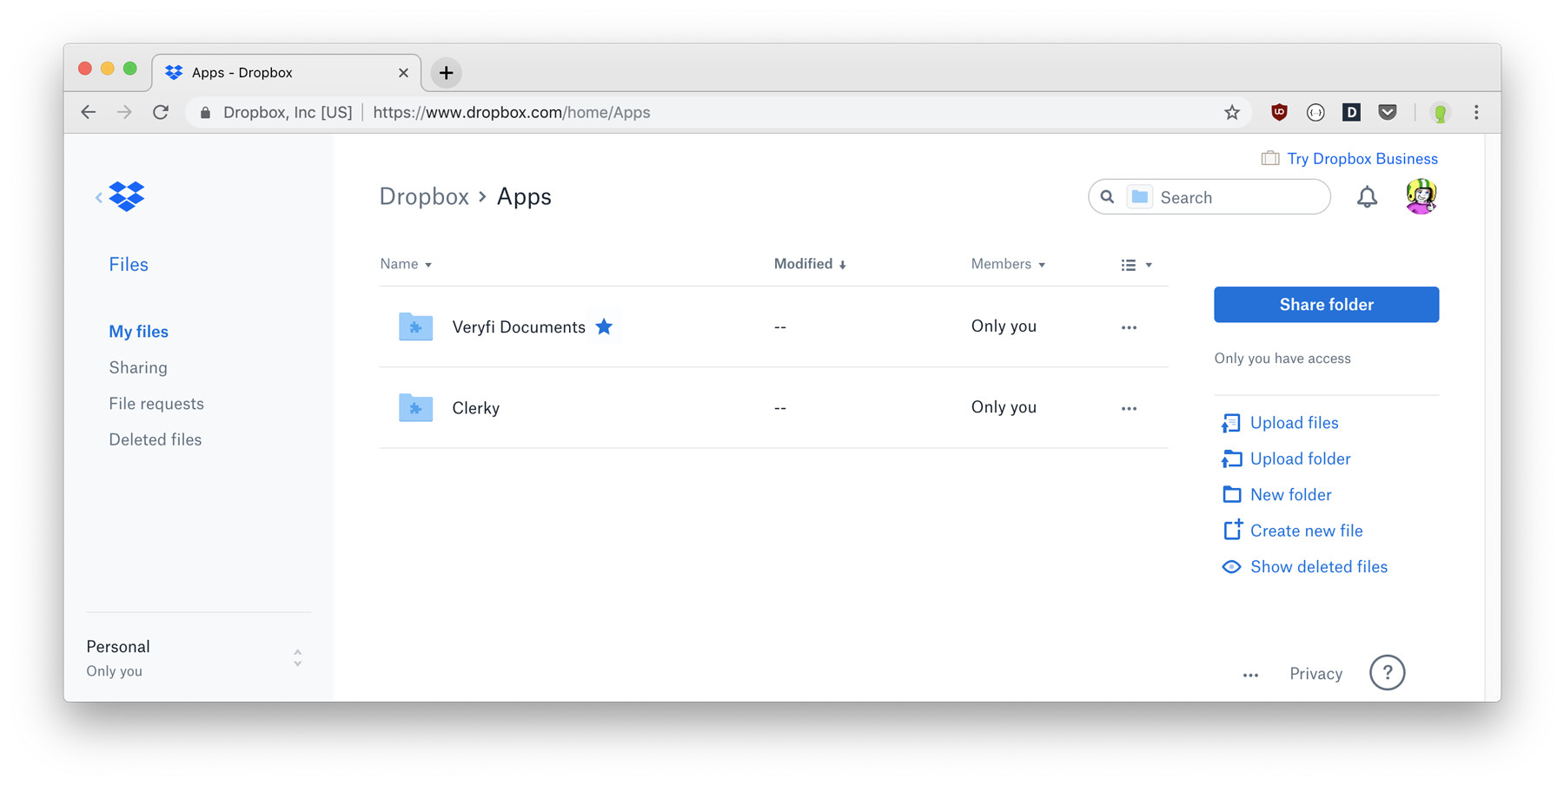
Task: Select My files in sidebar
Action: [x=138, y=332]
